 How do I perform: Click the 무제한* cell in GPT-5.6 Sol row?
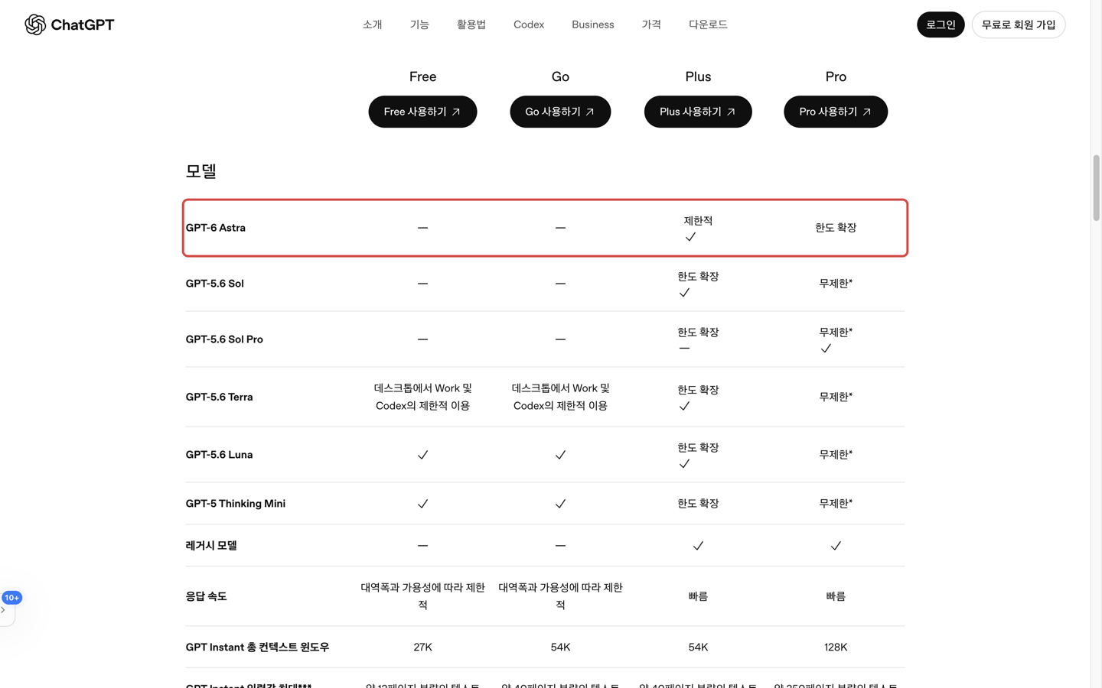pos(836,284)
